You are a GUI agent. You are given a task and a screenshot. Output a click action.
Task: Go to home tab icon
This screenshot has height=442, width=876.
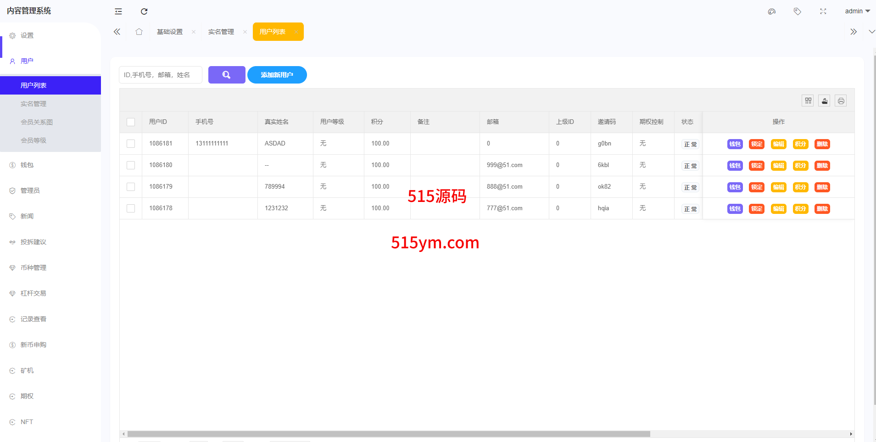point(139,32)
